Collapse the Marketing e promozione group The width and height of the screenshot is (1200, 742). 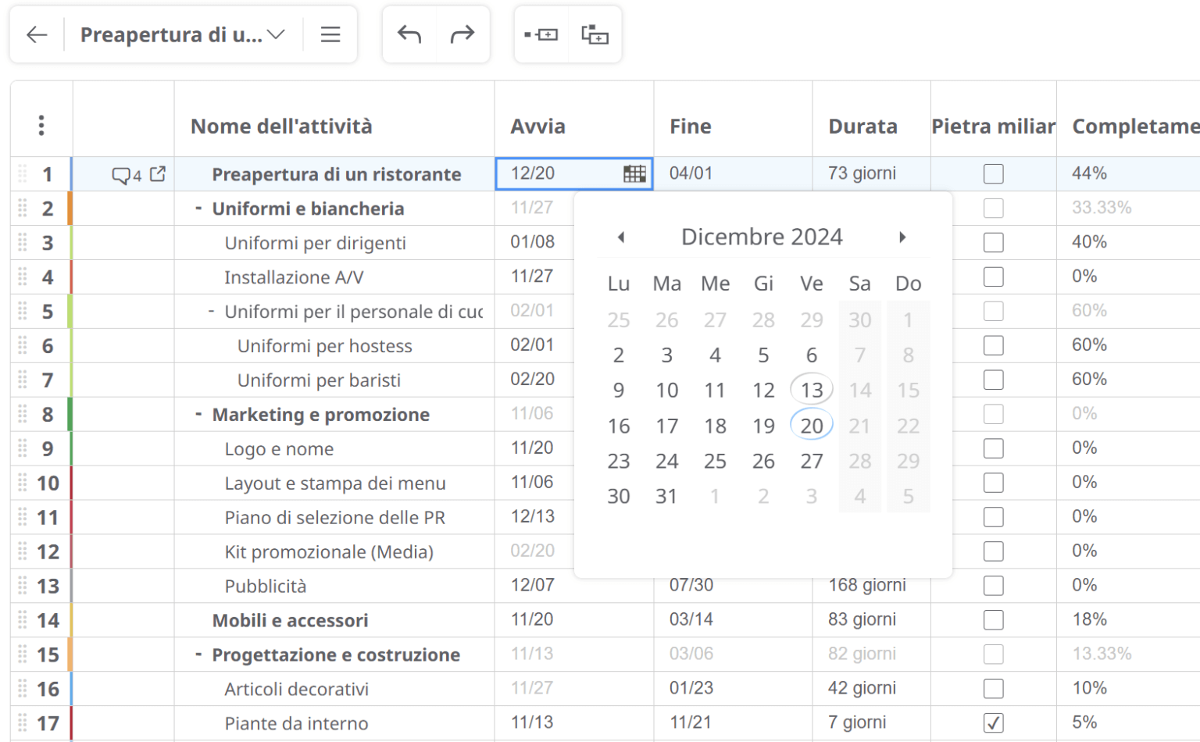pos(198,414)
